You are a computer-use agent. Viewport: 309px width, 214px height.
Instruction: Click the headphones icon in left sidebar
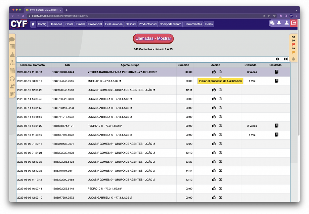12,79
